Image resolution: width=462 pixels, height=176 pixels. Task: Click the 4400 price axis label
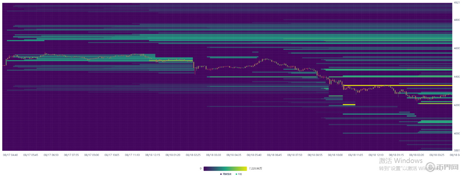[457, 77]
